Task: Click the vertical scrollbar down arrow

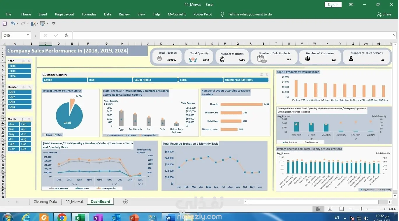Action: (395, 196)
